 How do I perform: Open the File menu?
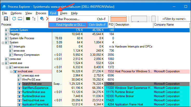pos(4,13)
